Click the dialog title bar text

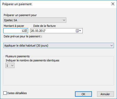[x=17, y=4]
